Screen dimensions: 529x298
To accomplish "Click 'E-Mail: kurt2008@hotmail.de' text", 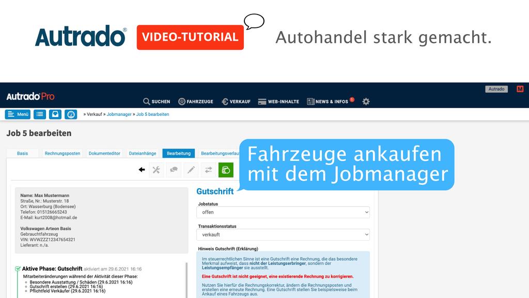I will point(49,218).
